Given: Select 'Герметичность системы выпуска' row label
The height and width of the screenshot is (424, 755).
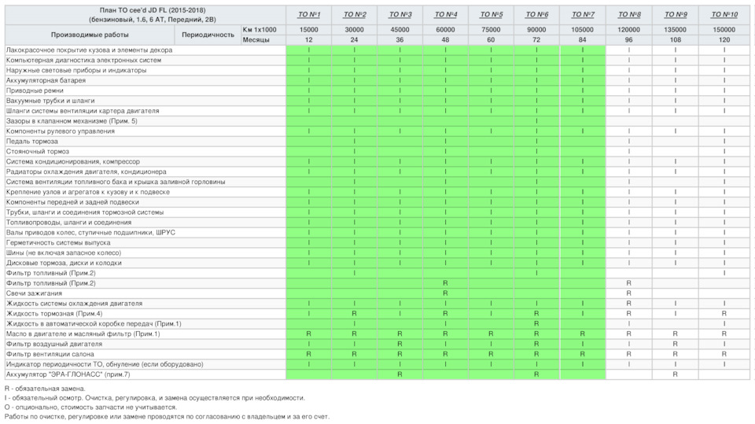Looking at the screenshot, I should tap(58, 242).
